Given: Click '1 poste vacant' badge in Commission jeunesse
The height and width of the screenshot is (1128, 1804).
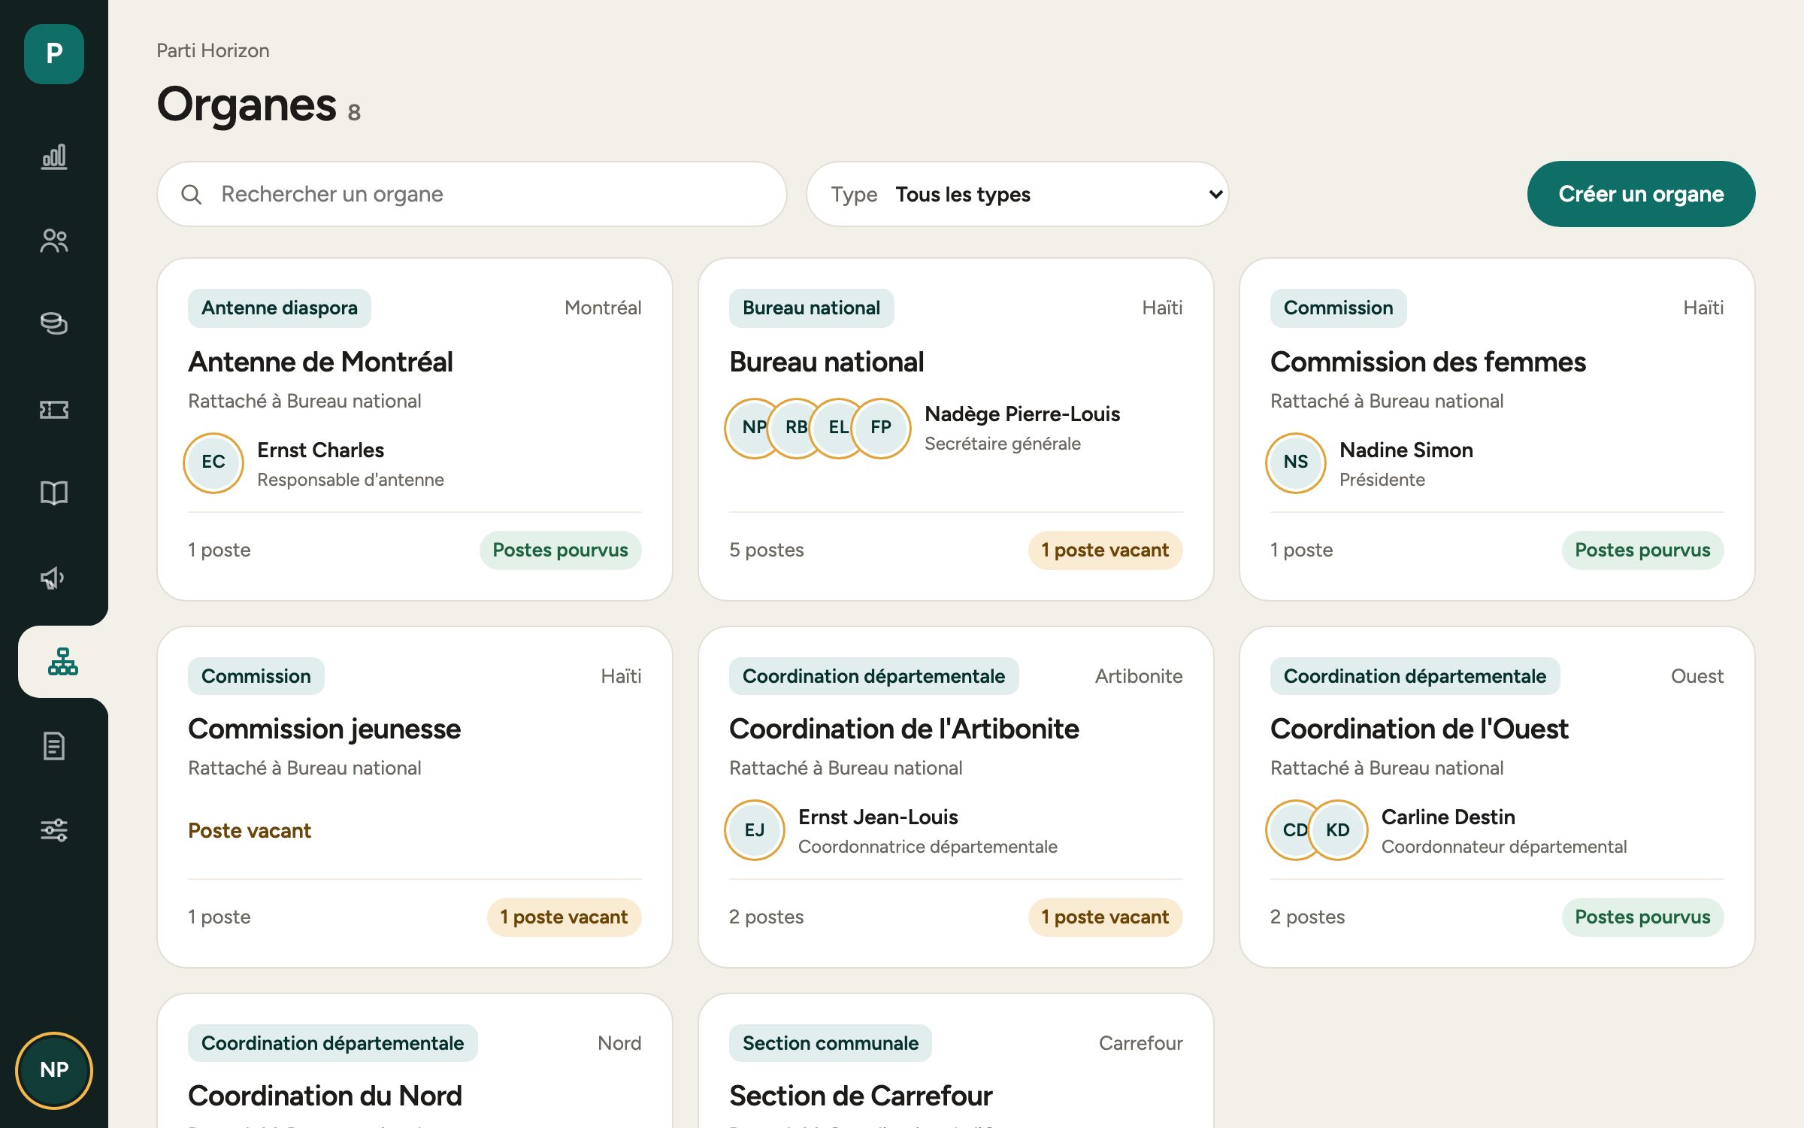Looking at the screenshot, I should tap(564, 917).
